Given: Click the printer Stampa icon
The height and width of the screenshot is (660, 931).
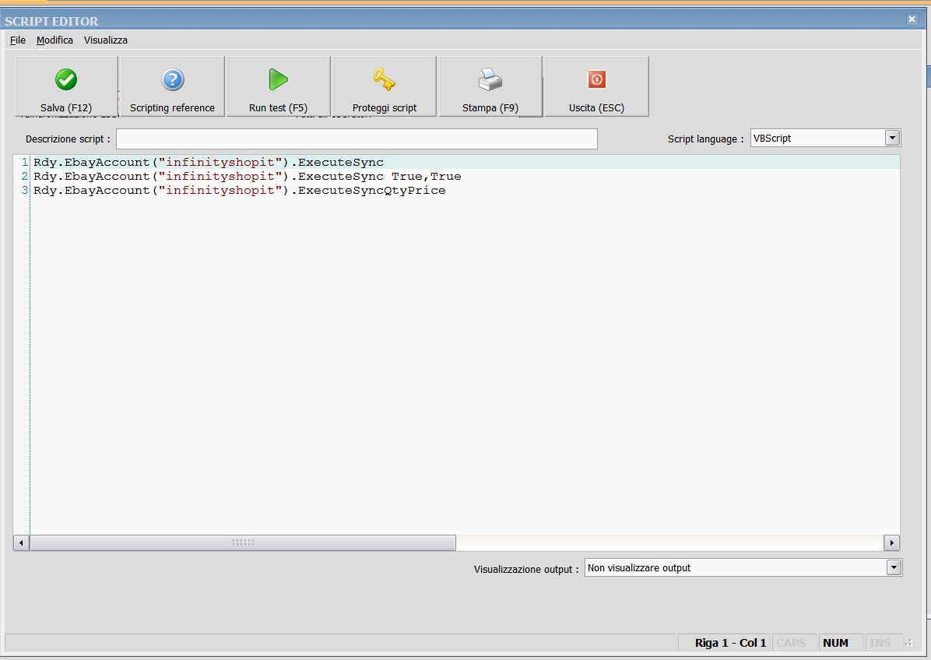Looking at the screenshot, I should point(490,79).
